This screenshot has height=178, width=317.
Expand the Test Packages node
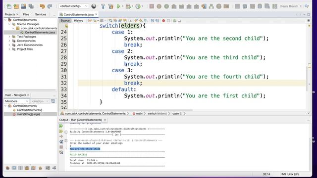9,37
